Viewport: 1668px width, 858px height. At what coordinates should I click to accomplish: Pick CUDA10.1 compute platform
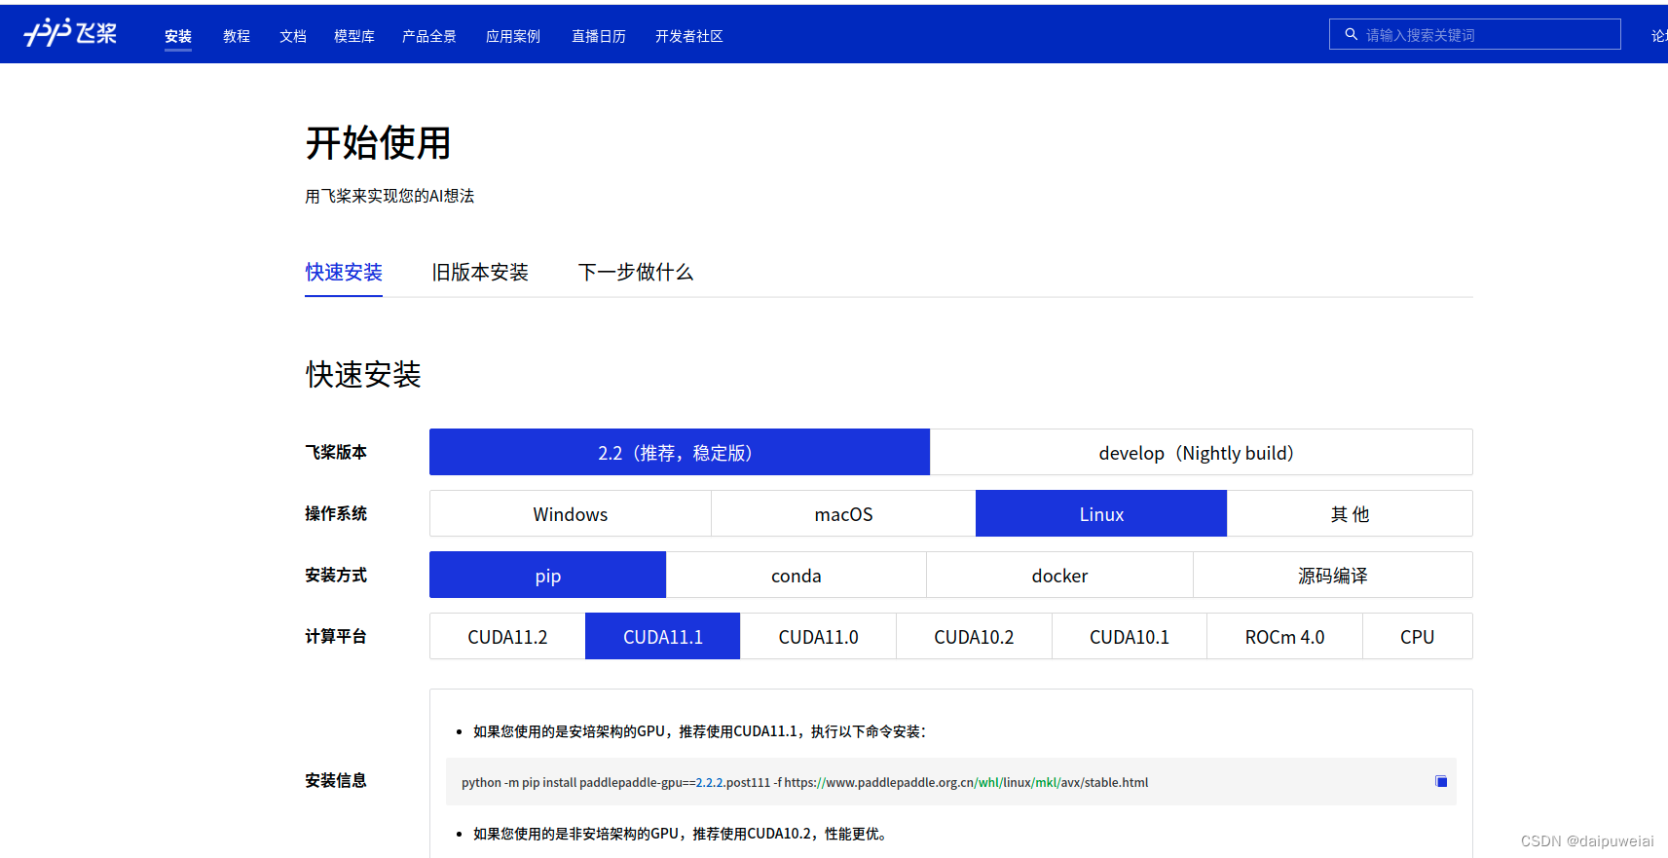1130,636
